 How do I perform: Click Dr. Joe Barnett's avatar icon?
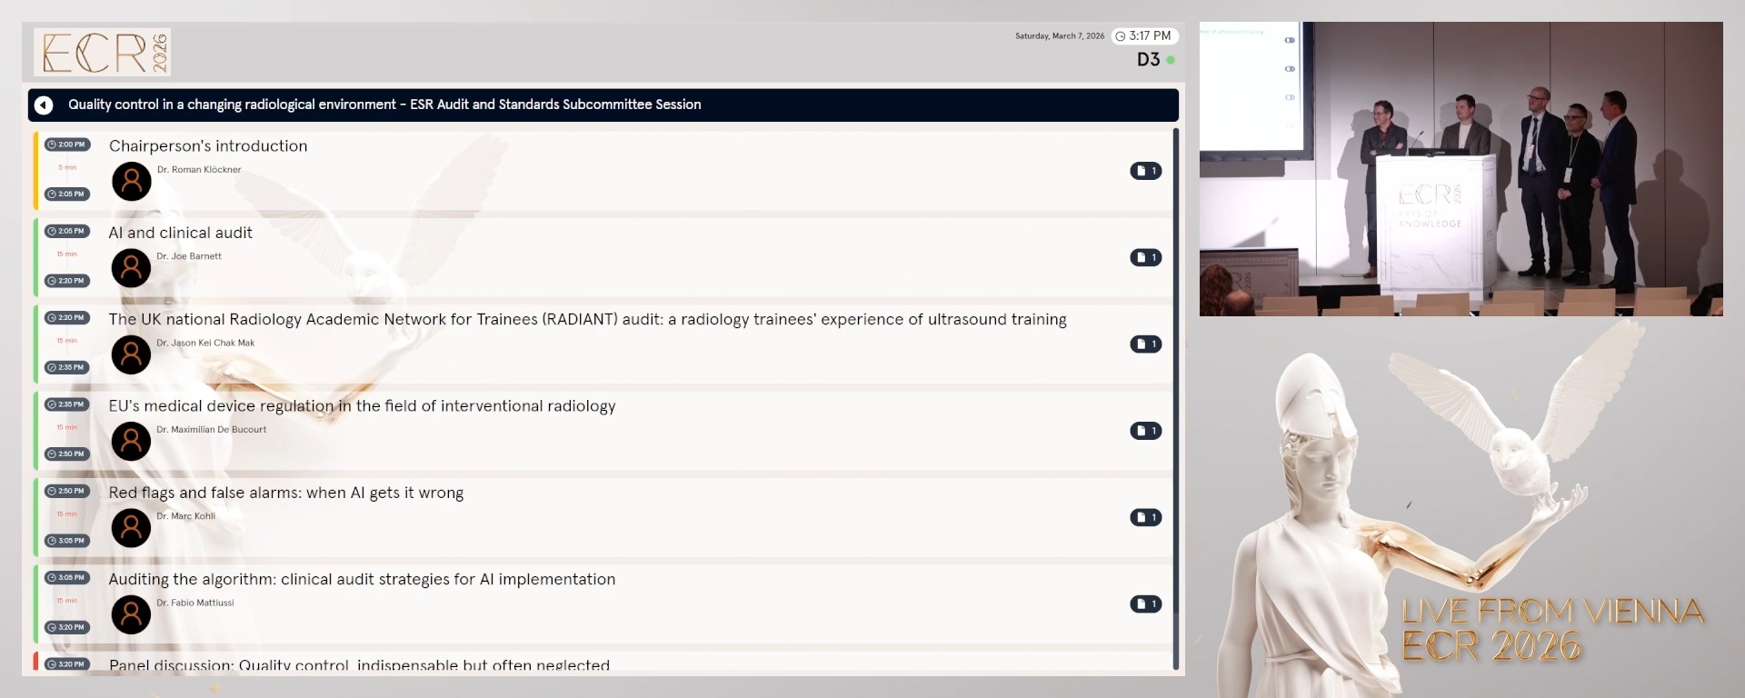(x=131, y=268)
